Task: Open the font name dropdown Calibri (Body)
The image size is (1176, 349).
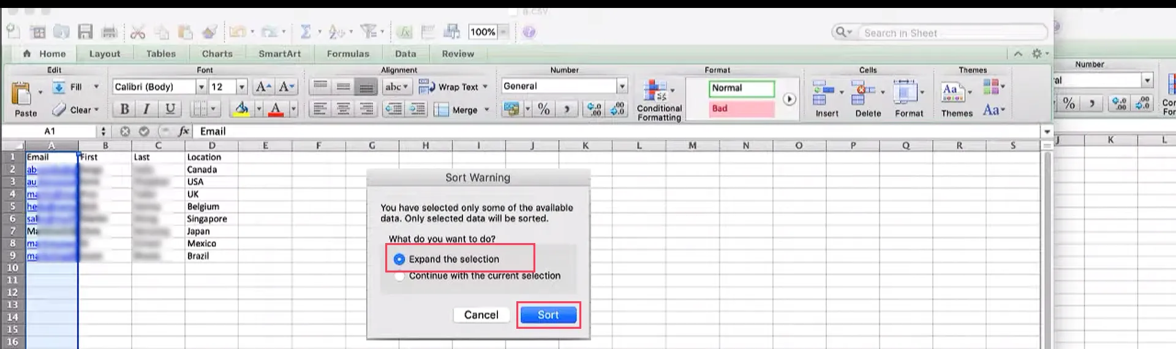Action: click(201, 87)
